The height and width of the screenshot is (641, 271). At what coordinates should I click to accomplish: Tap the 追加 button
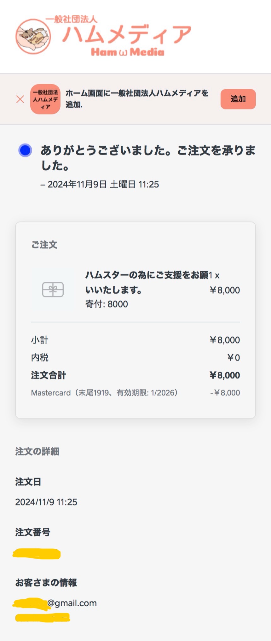coord(238,99)
